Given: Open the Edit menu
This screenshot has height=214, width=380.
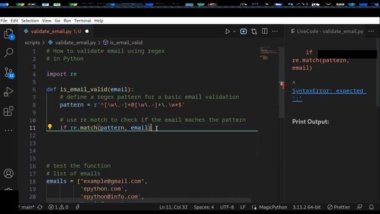Looking at the screenshot, I should pos(14,21).
